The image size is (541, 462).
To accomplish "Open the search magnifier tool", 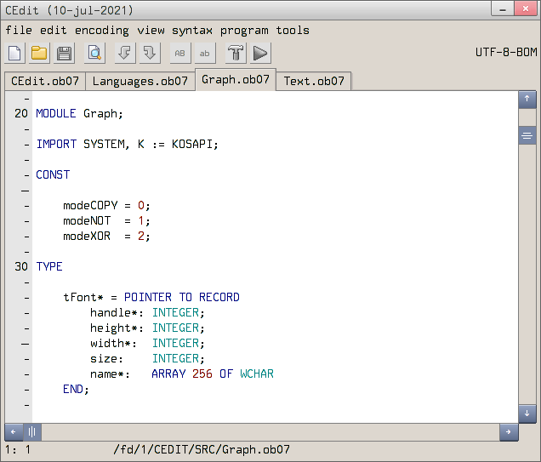I will click(x=94, y=54).
